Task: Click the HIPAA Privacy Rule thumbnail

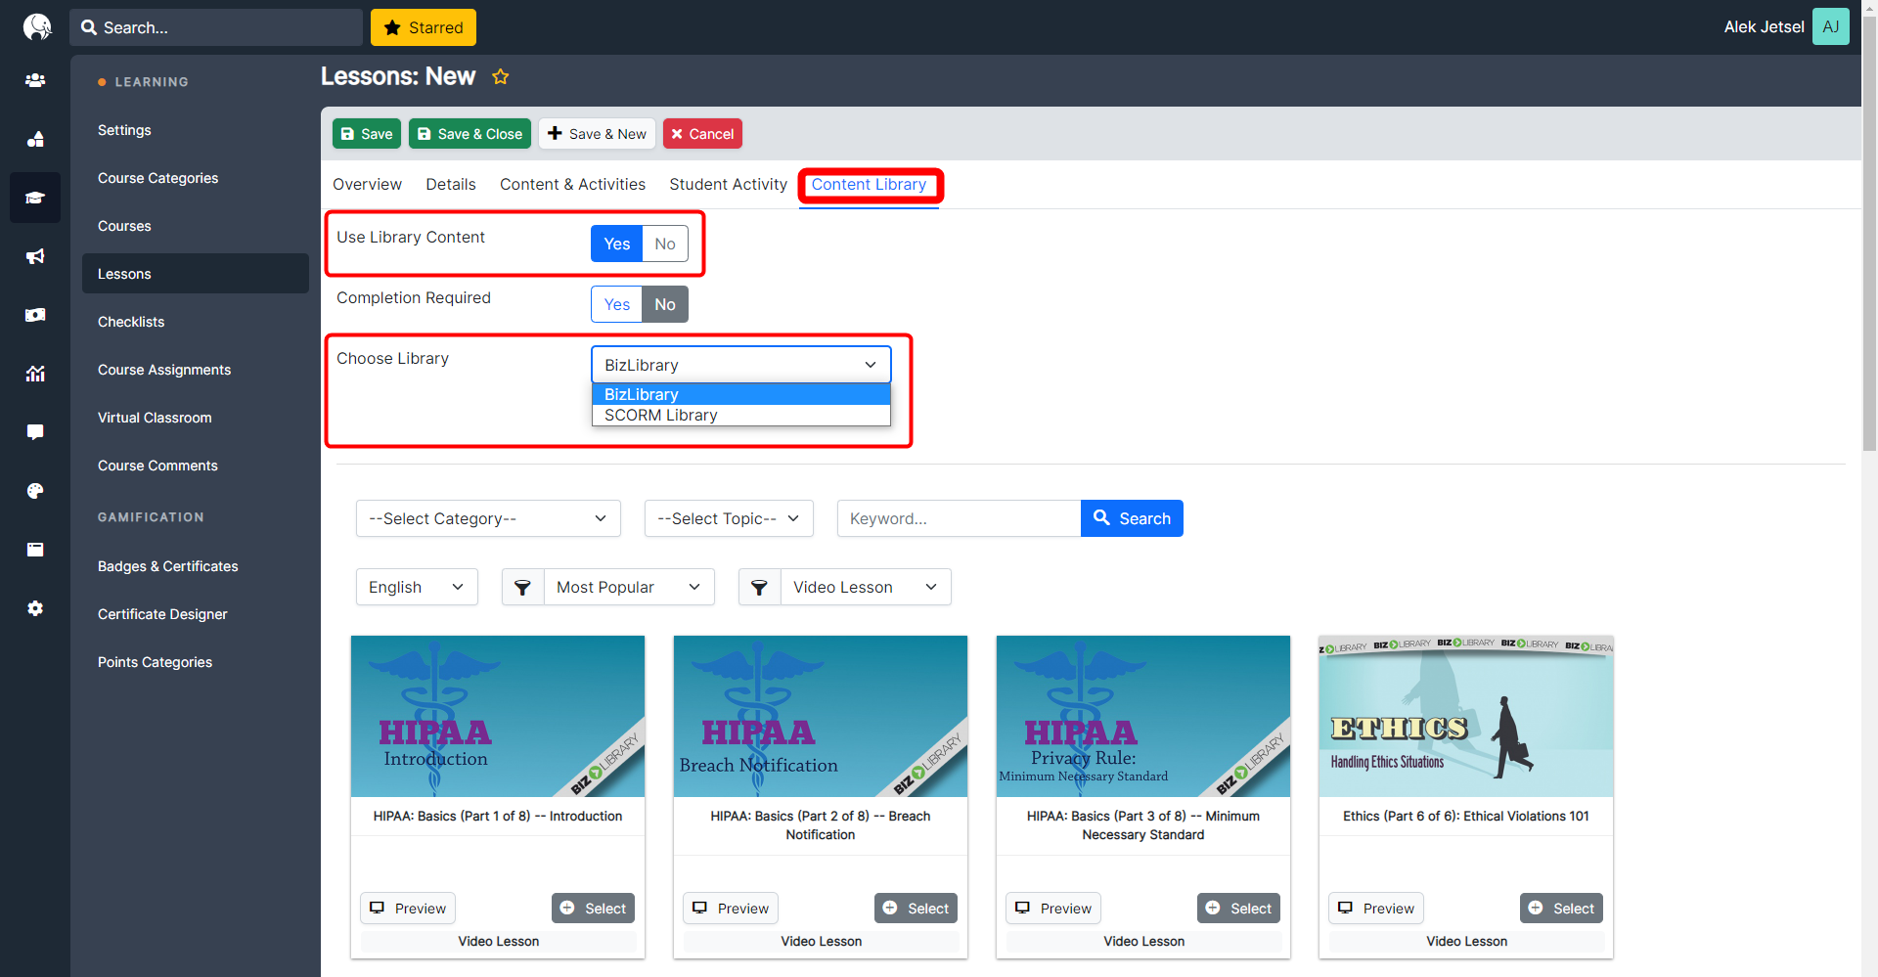Action: tap(1143, 716)
